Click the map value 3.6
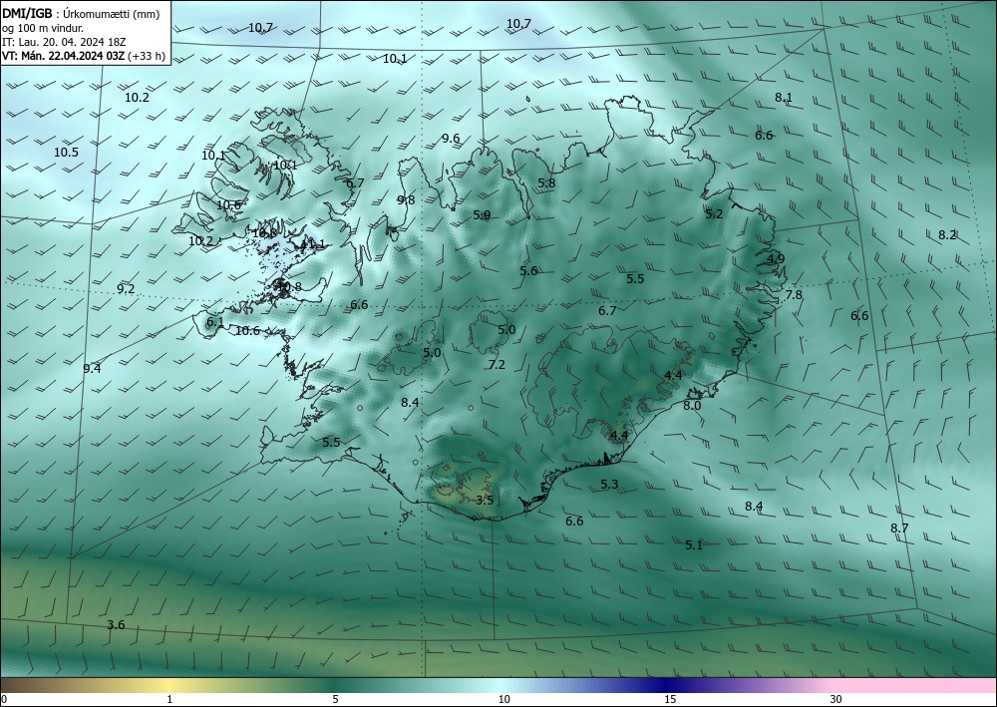The height and width of the screenshot is (707, 997). click(x=116, y=625)
